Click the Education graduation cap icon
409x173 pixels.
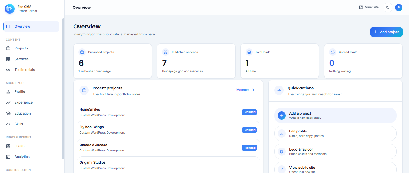click(8, 113)
